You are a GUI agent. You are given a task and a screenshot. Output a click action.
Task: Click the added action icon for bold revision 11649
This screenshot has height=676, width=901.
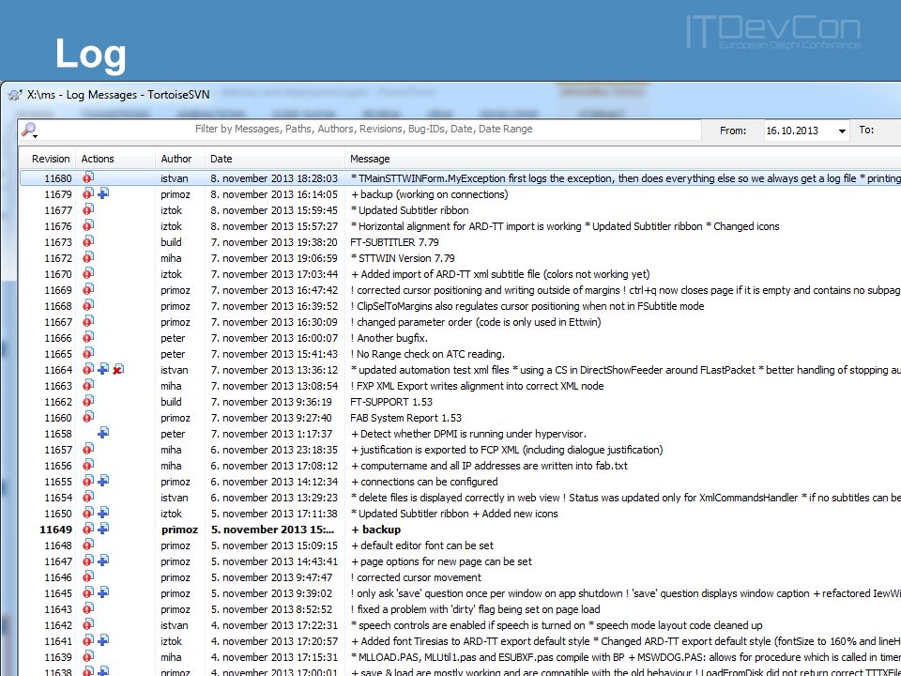click(103, 529)
